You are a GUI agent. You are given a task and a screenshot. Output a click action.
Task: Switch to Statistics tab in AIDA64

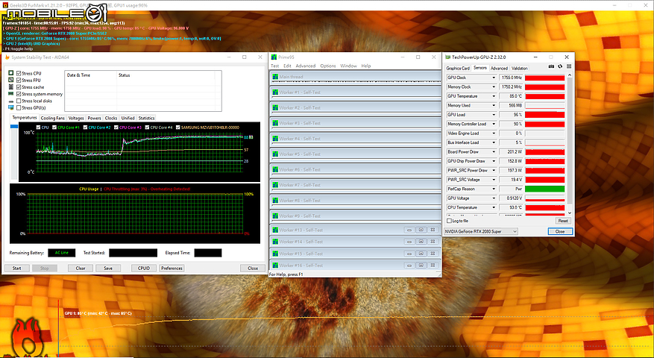tap(146, 118)
